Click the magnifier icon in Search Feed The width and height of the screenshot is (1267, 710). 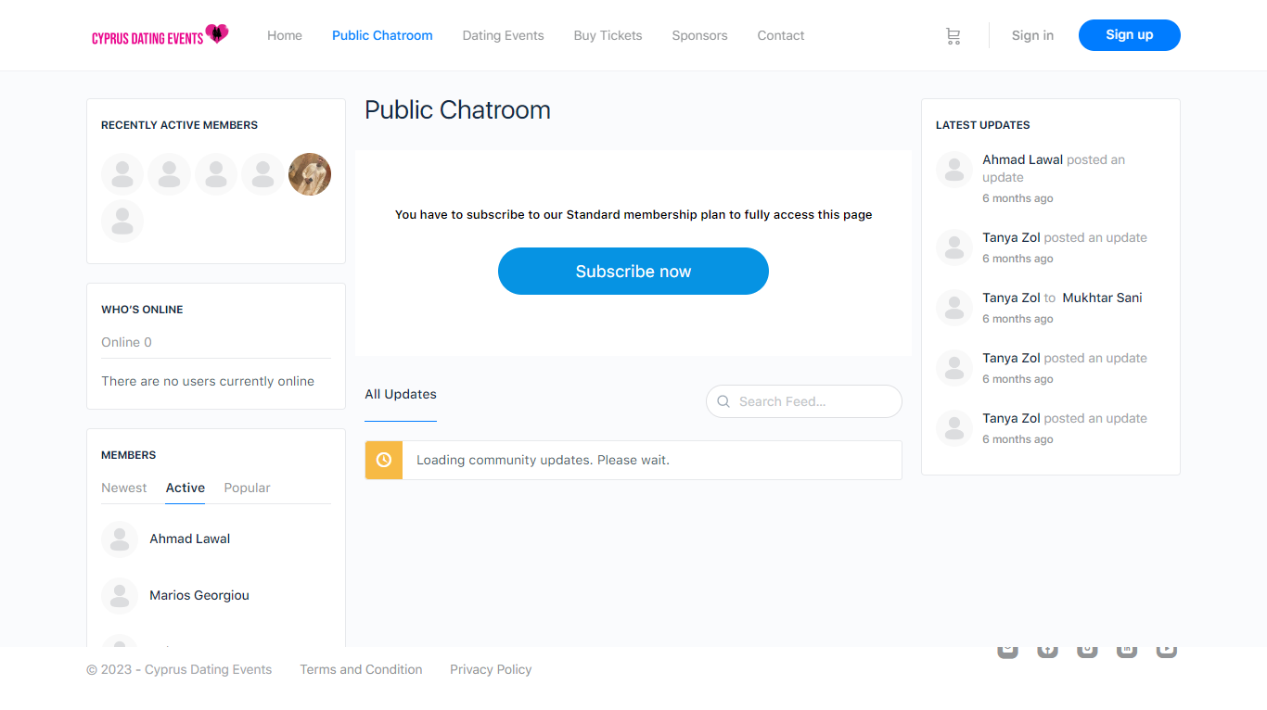pos(723,402)
